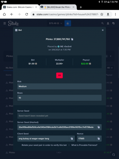Tap the Bluetooth status bar icon

(x=99, y=2)
